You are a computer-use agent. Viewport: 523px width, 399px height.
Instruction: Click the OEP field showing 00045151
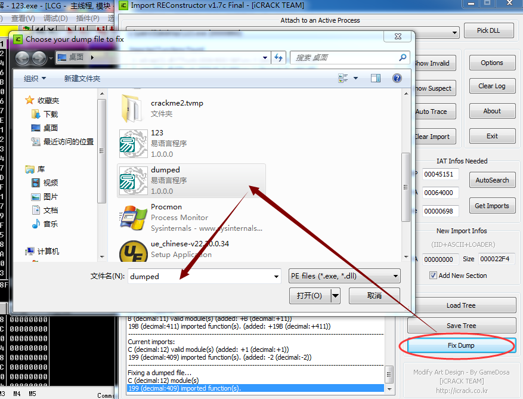[x=440, y=174]
